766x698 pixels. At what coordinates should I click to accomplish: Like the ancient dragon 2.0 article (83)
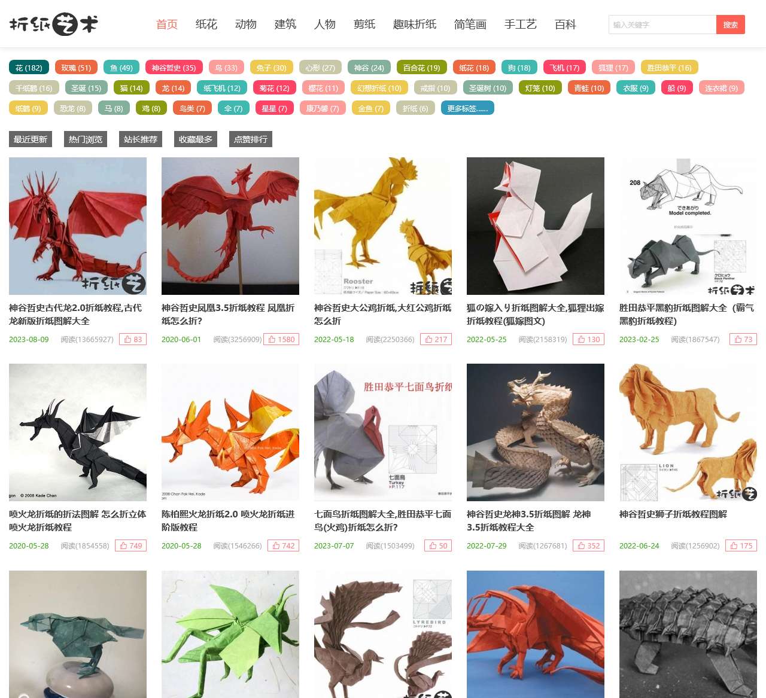coord(133,339)
